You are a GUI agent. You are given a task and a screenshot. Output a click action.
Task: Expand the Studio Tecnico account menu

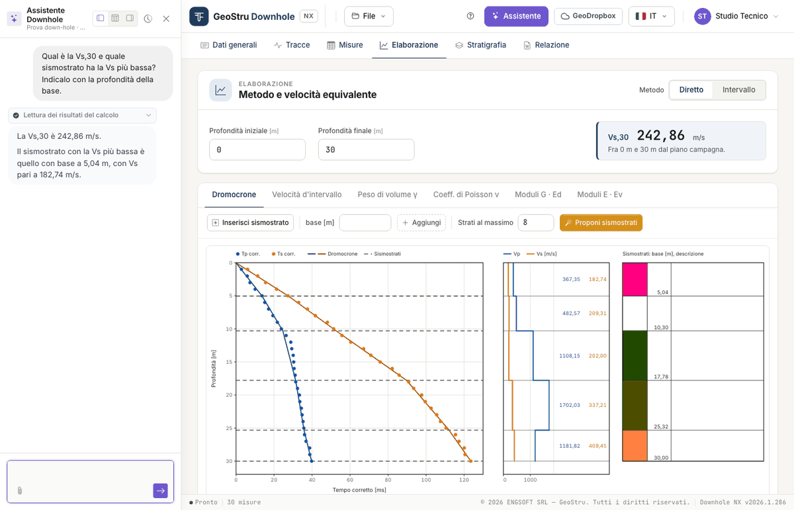click(x=736, y=16)
